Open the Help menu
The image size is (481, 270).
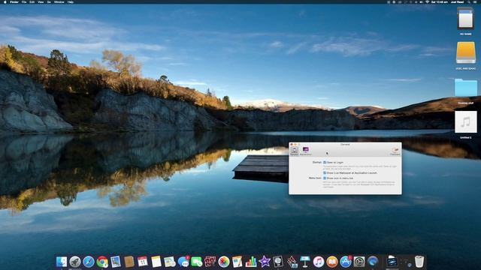70,2
